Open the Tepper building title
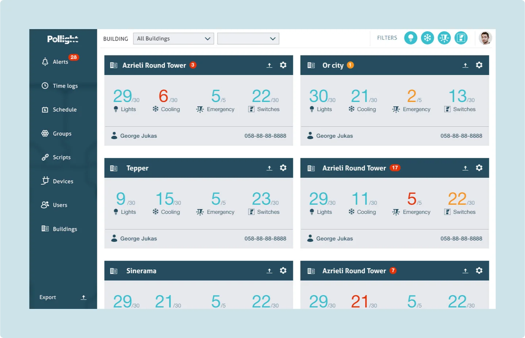Image resolution: width=525 pixels, height=338 pixels. pyautogui.click(x=137, y=168)
